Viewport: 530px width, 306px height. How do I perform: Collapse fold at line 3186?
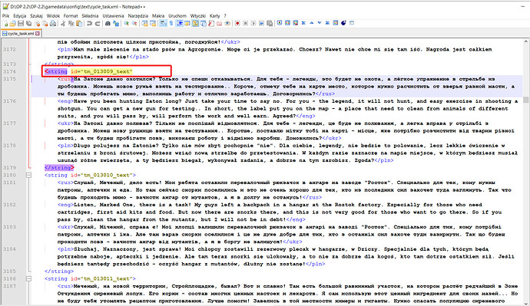coord(28,278)
